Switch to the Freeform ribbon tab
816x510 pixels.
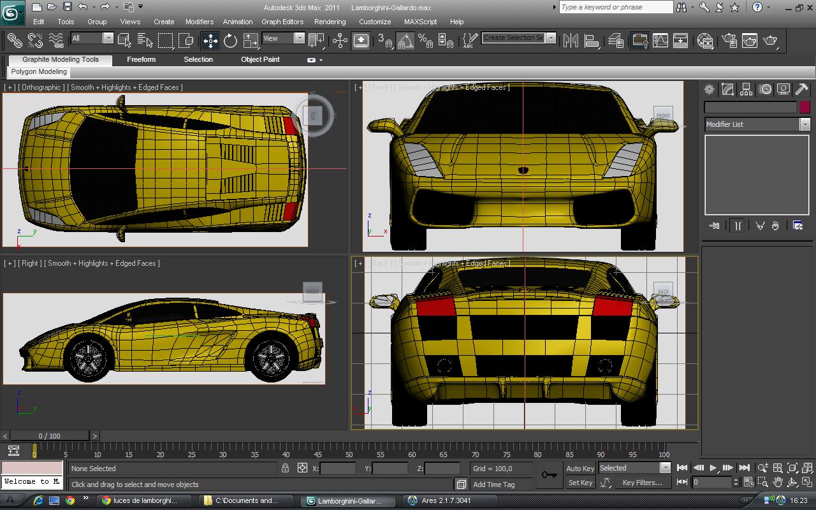(x=141, y=59)
